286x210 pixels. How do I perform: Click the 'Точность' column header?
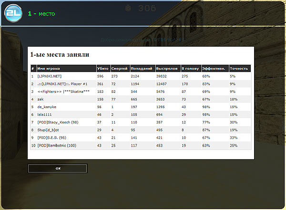pos(238,69)
